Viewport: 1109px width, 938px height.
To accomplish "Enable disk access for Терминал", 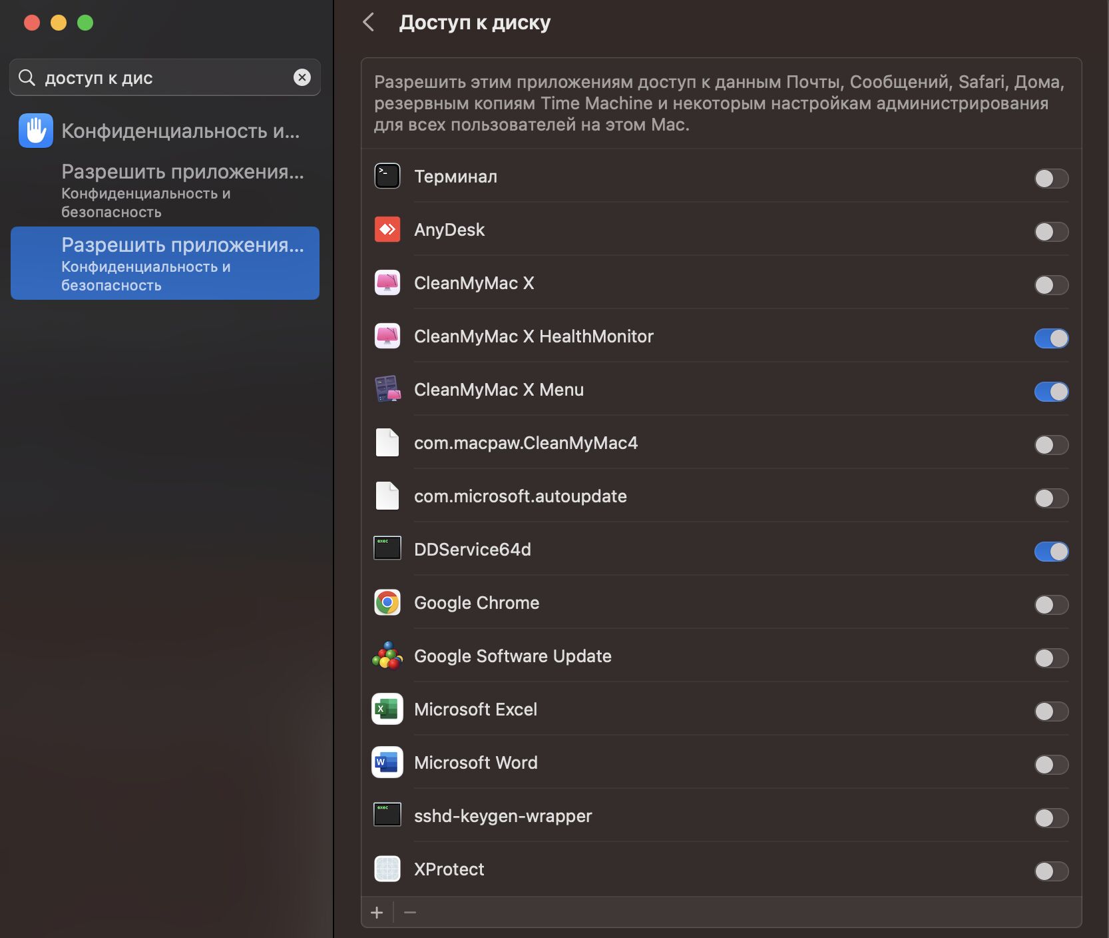I will click(1050, 179).
